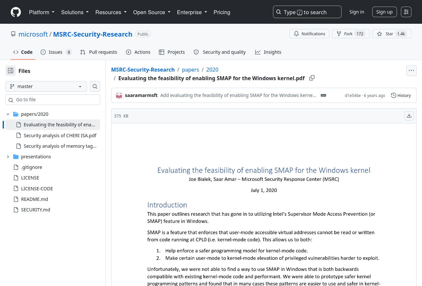Go to 2020 breadcrumb folder
Screen dimensions: 422x286
click(x=212, y=70)
